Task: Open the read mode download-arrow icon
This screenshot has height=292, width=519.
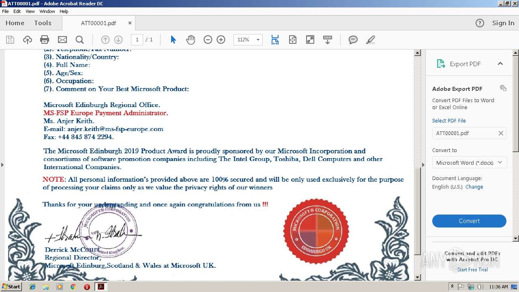Action: (328, 40)
